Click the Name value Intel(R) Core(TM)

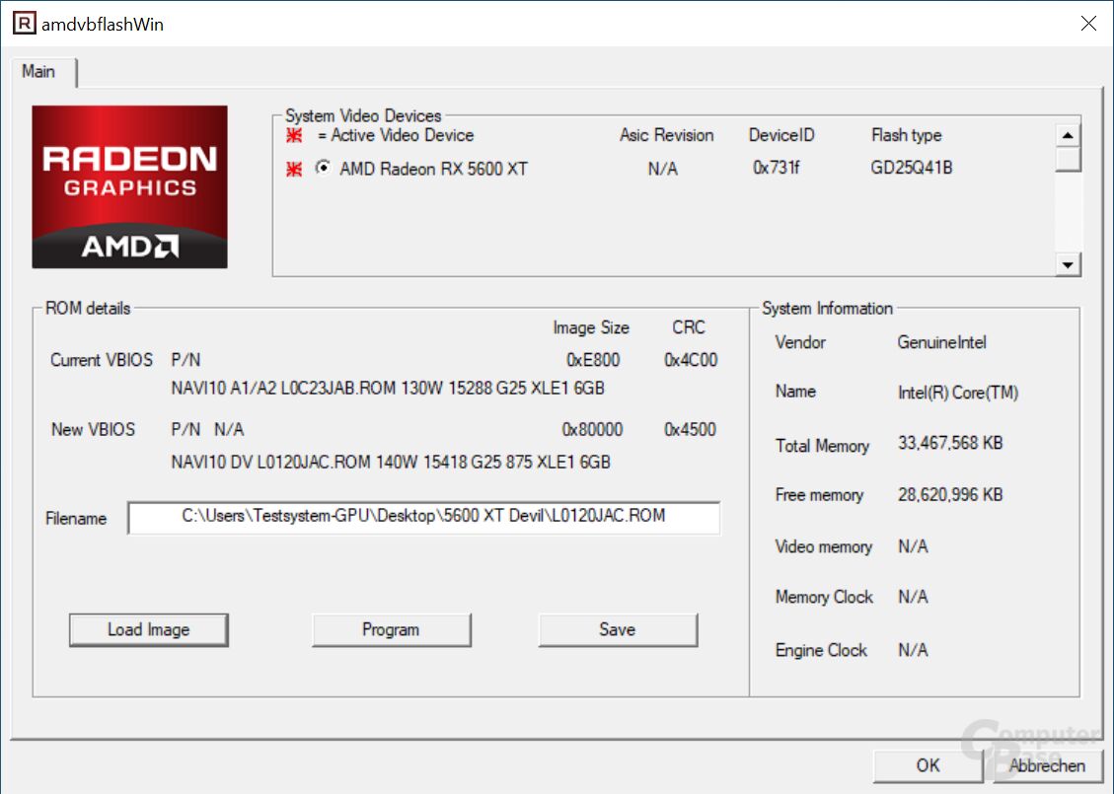tap(958, 393)
